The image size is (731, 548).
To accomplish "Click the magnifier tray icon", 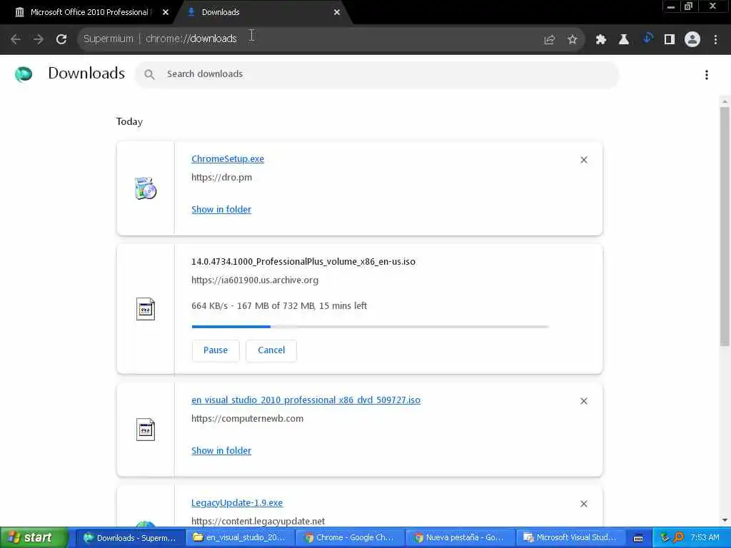I will click(x=679, y=538).
